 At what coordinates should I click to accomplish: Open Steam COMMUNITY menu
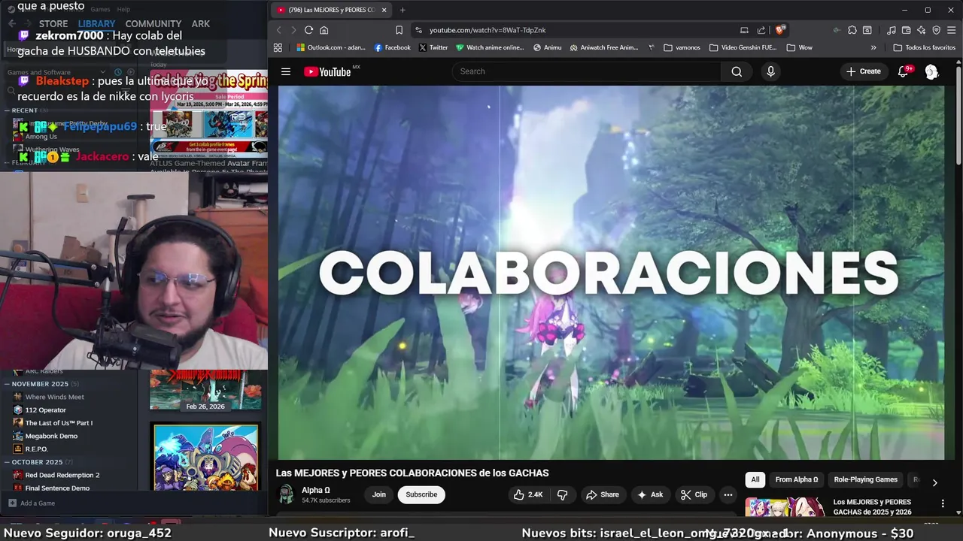pyautogui.click(x=153, y=24)
